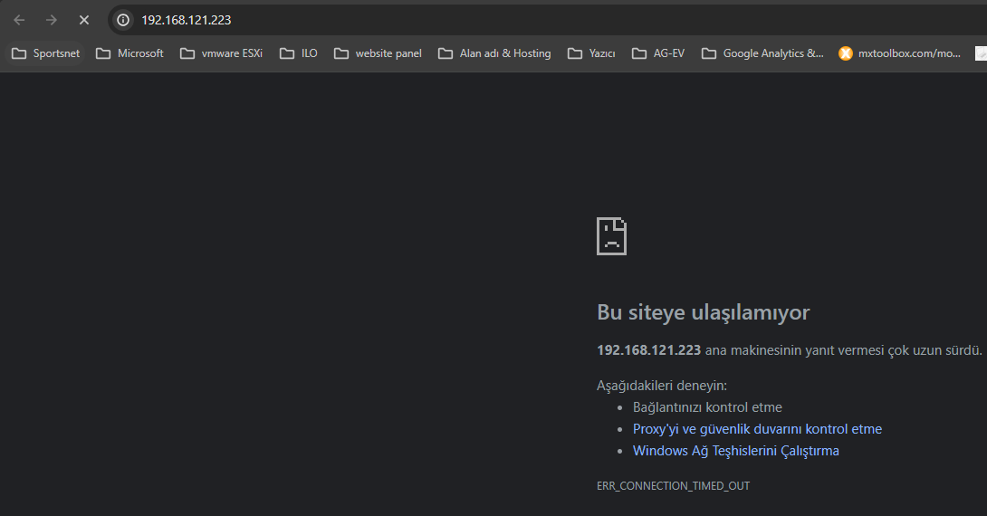This screenshot has height=516, width=987.
Task: Open the vmware ESXi bookmark folder
Action: 221,53
